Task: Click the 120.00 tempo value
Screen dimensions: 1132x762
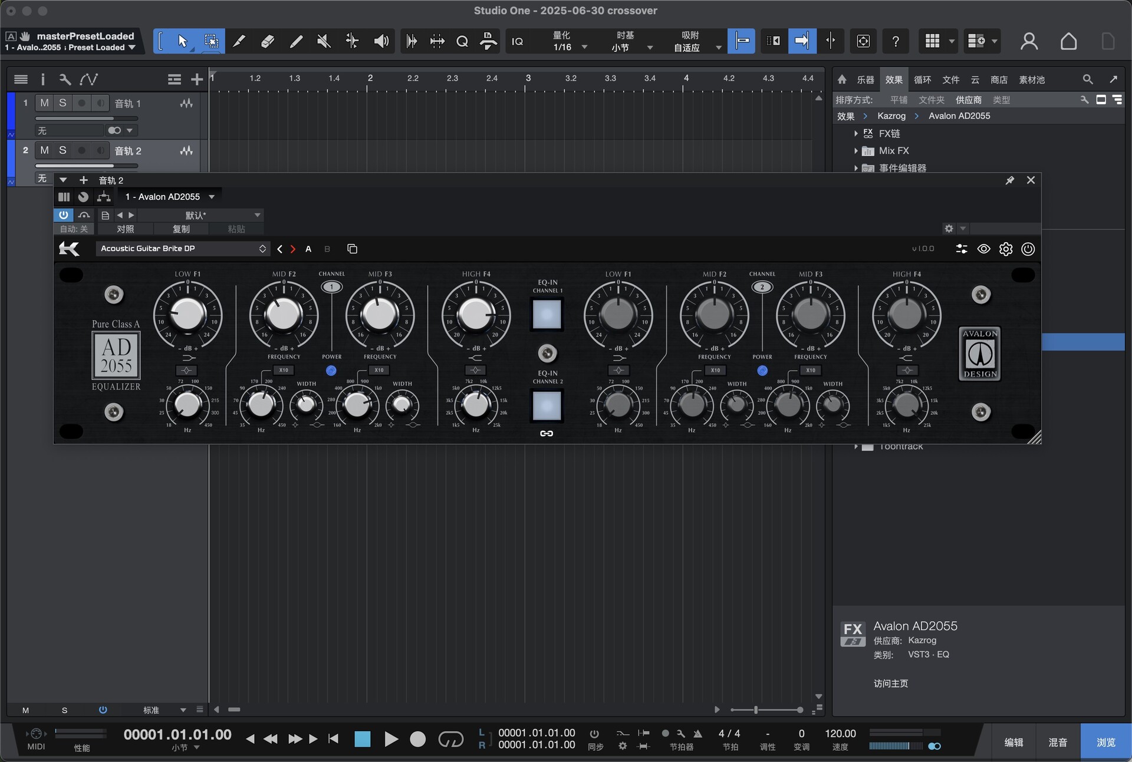Action: (x=840, y=734)
